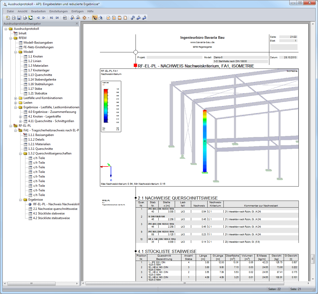Click the last blue link toolbar icon
318x294 pixels.
pyautogui.click(x=144, y=18)
